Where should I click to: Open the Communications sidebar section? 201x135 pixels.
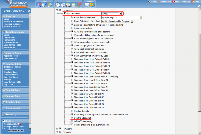15,108
